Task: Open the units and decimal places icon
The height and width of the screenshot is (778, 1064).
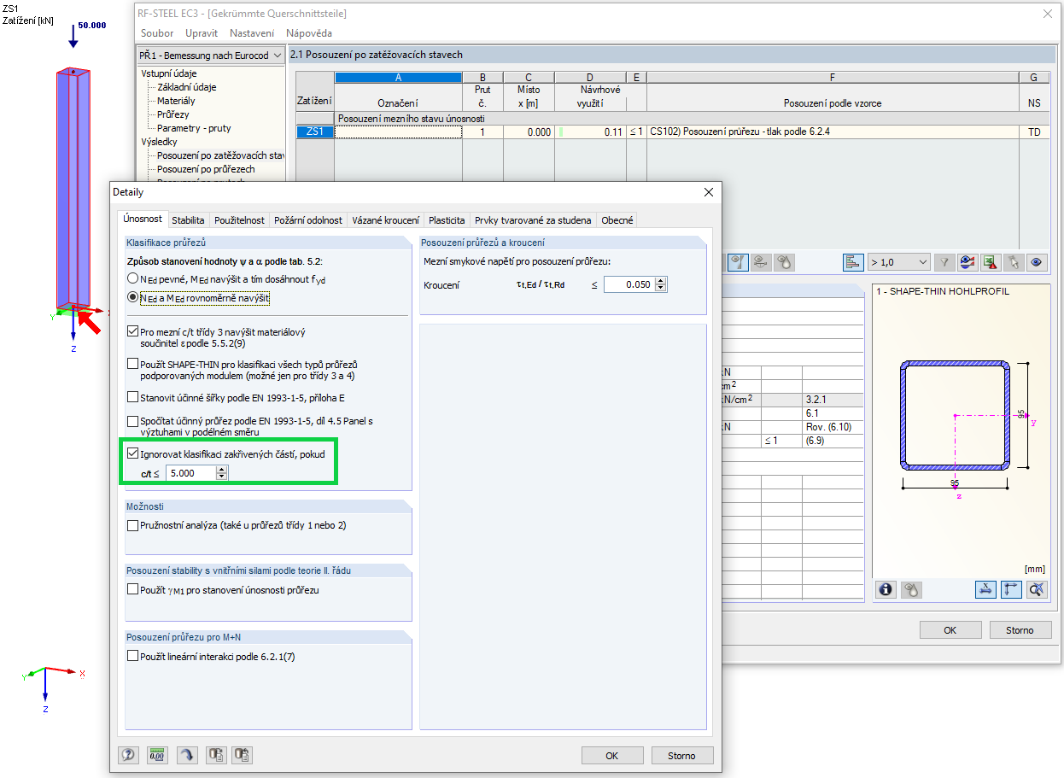Action: click(157, 755)
